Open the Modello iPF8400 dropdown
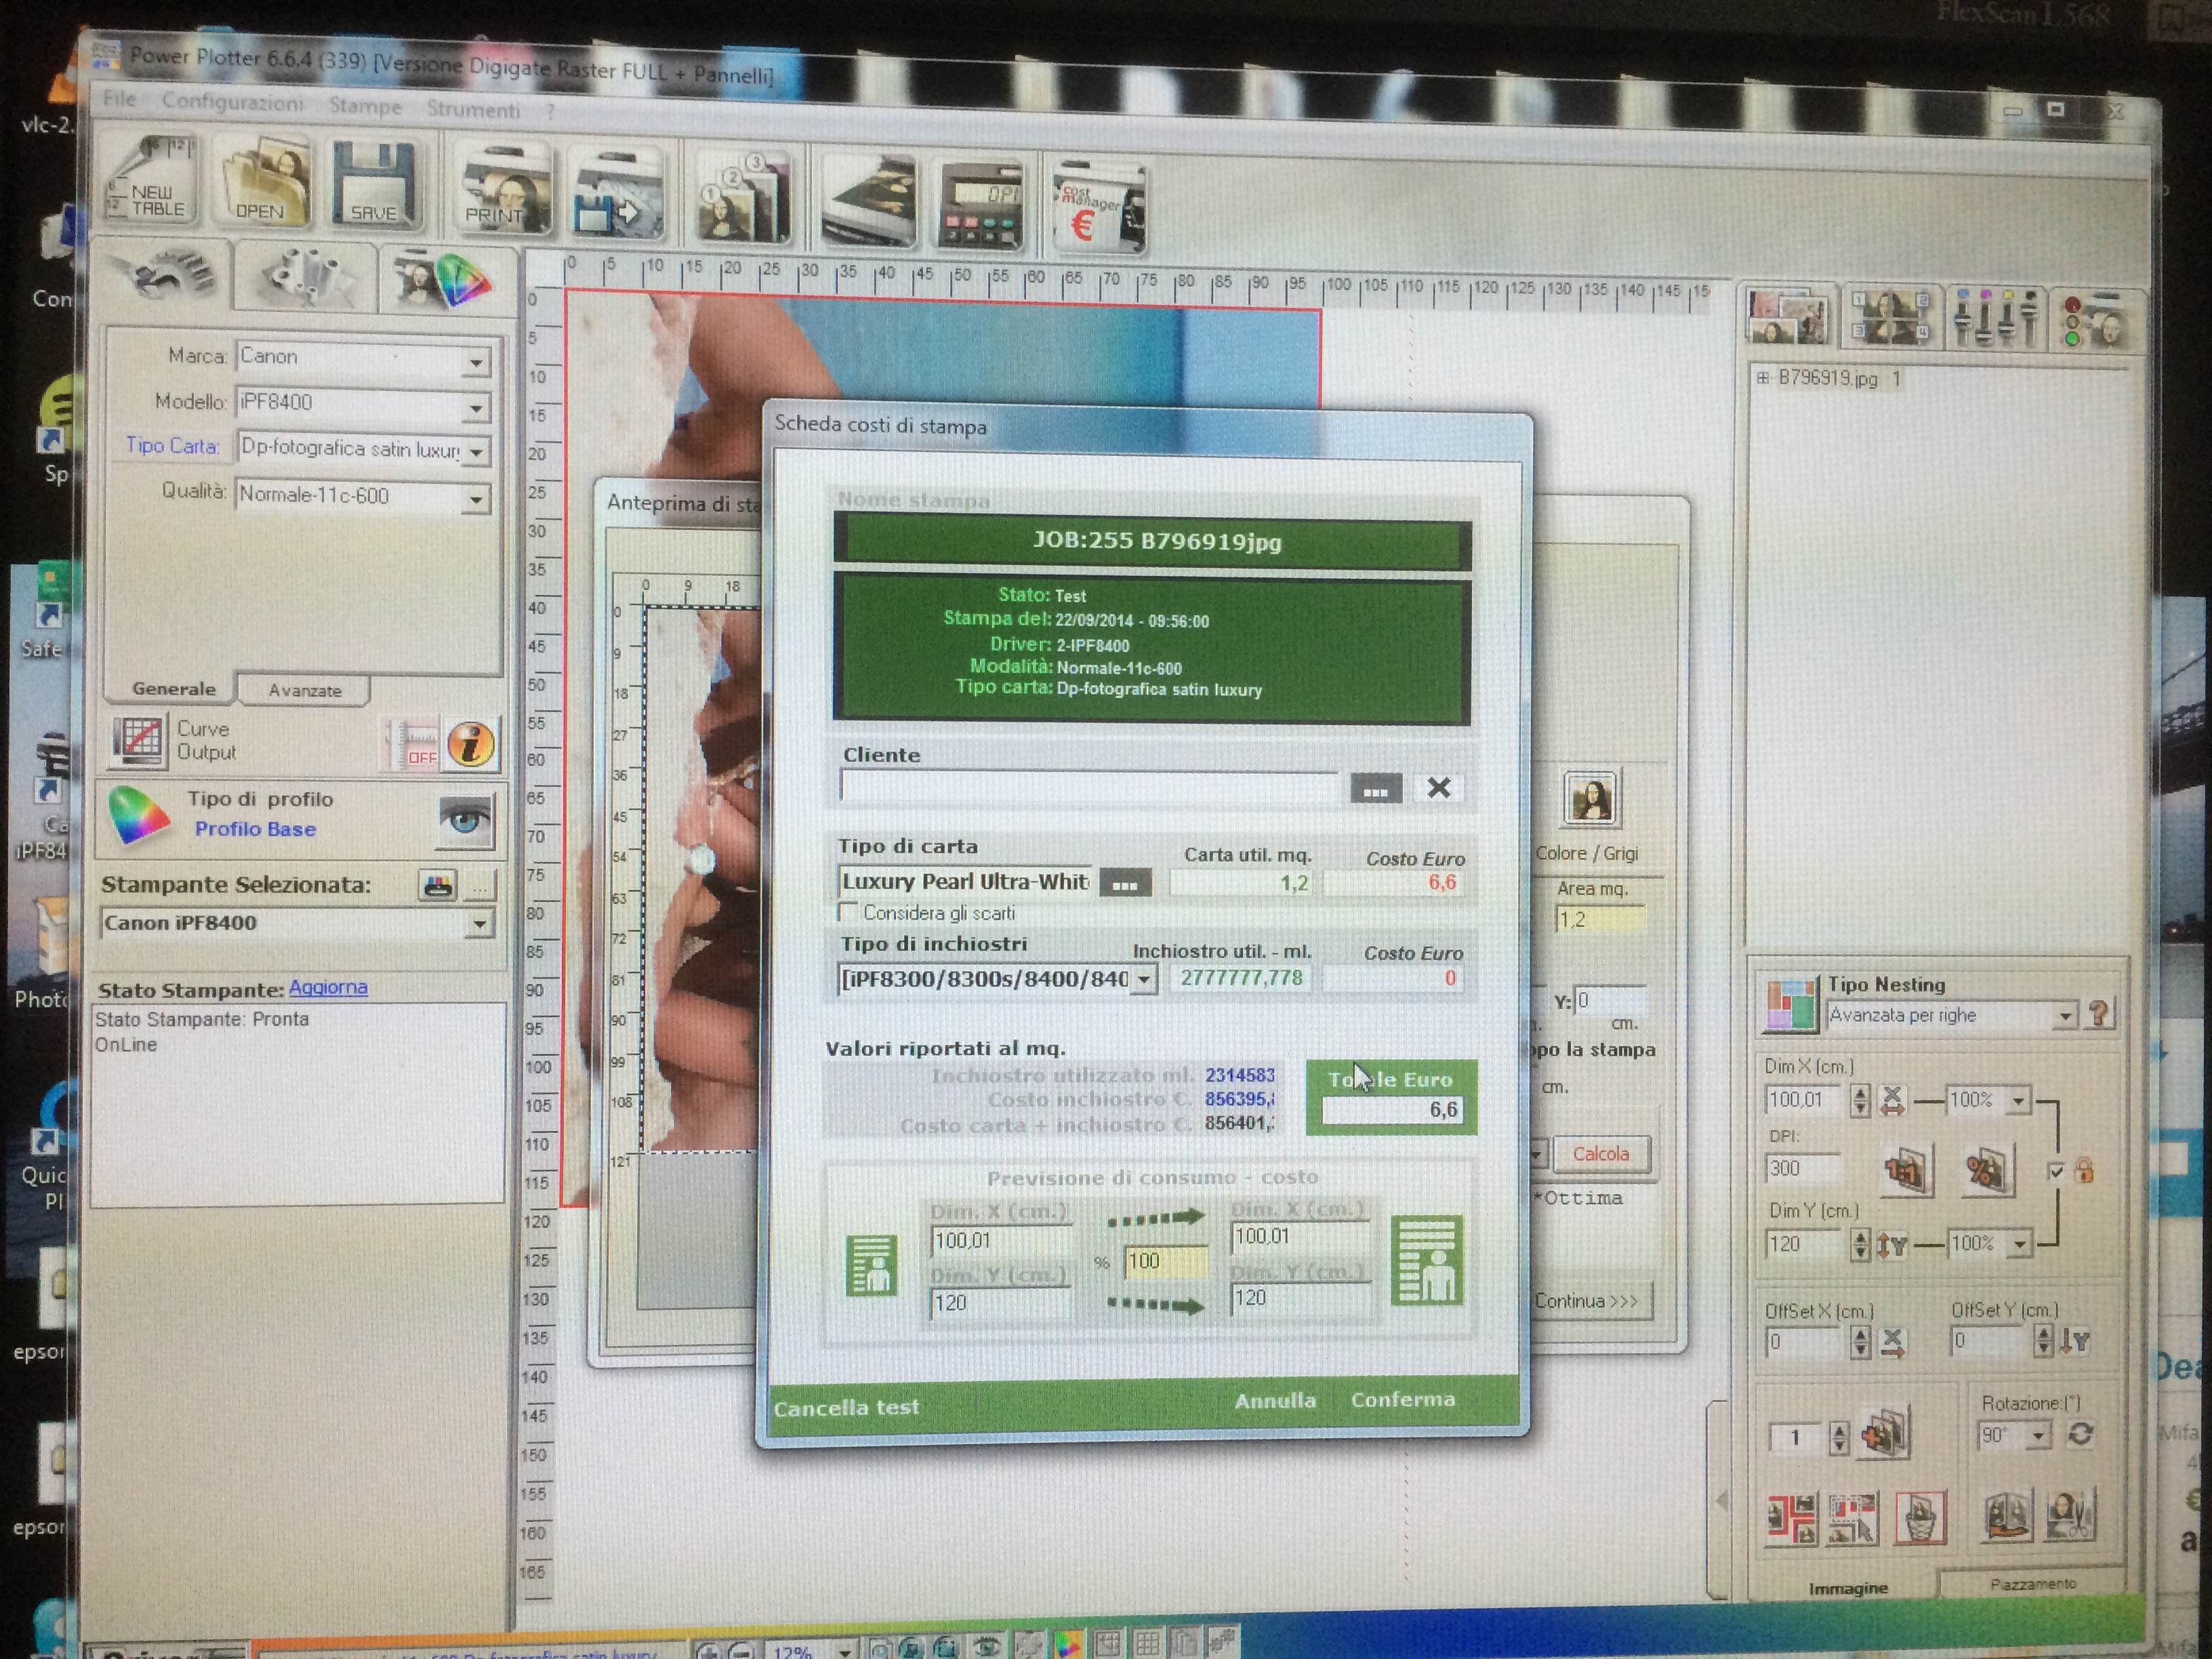The height and width of the screenshot is (1659, 2212). coord(476,408)
